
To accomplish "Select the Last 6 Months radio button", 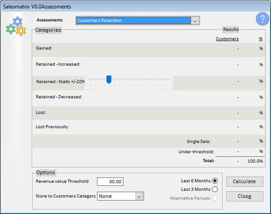I will (215, 181).
